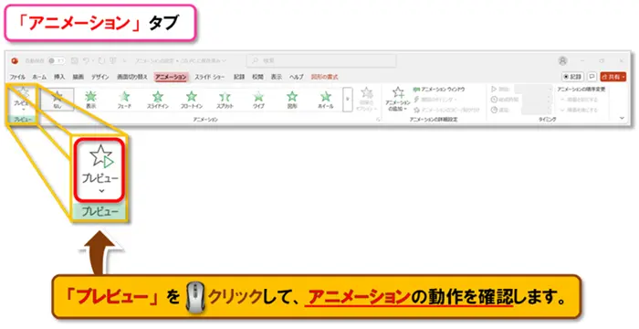The height and width of the screenshot is (329, 639).
Task: Click the Preview (プレビュー) button in ribbon
Action: click(x=22, y=99)
